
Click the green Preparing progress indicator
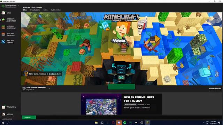pyautogui.click(x=29, y=117)
